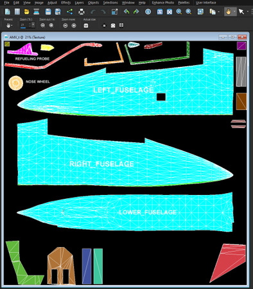Open the Effects menu
Image resolution: width=253 pixels, height=289 pixels.
(66, 3)
